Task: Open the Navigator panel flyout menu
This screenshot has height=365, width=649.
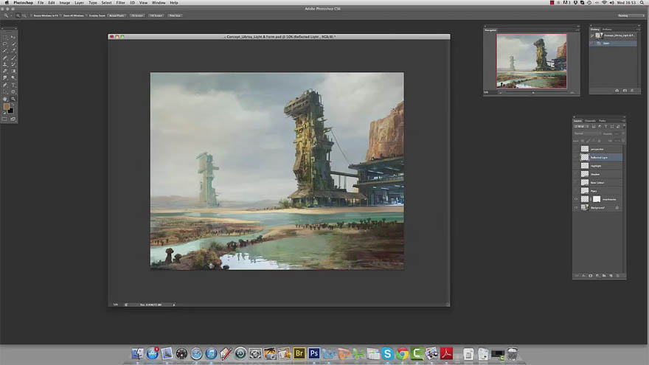Action: click(577, 30)
